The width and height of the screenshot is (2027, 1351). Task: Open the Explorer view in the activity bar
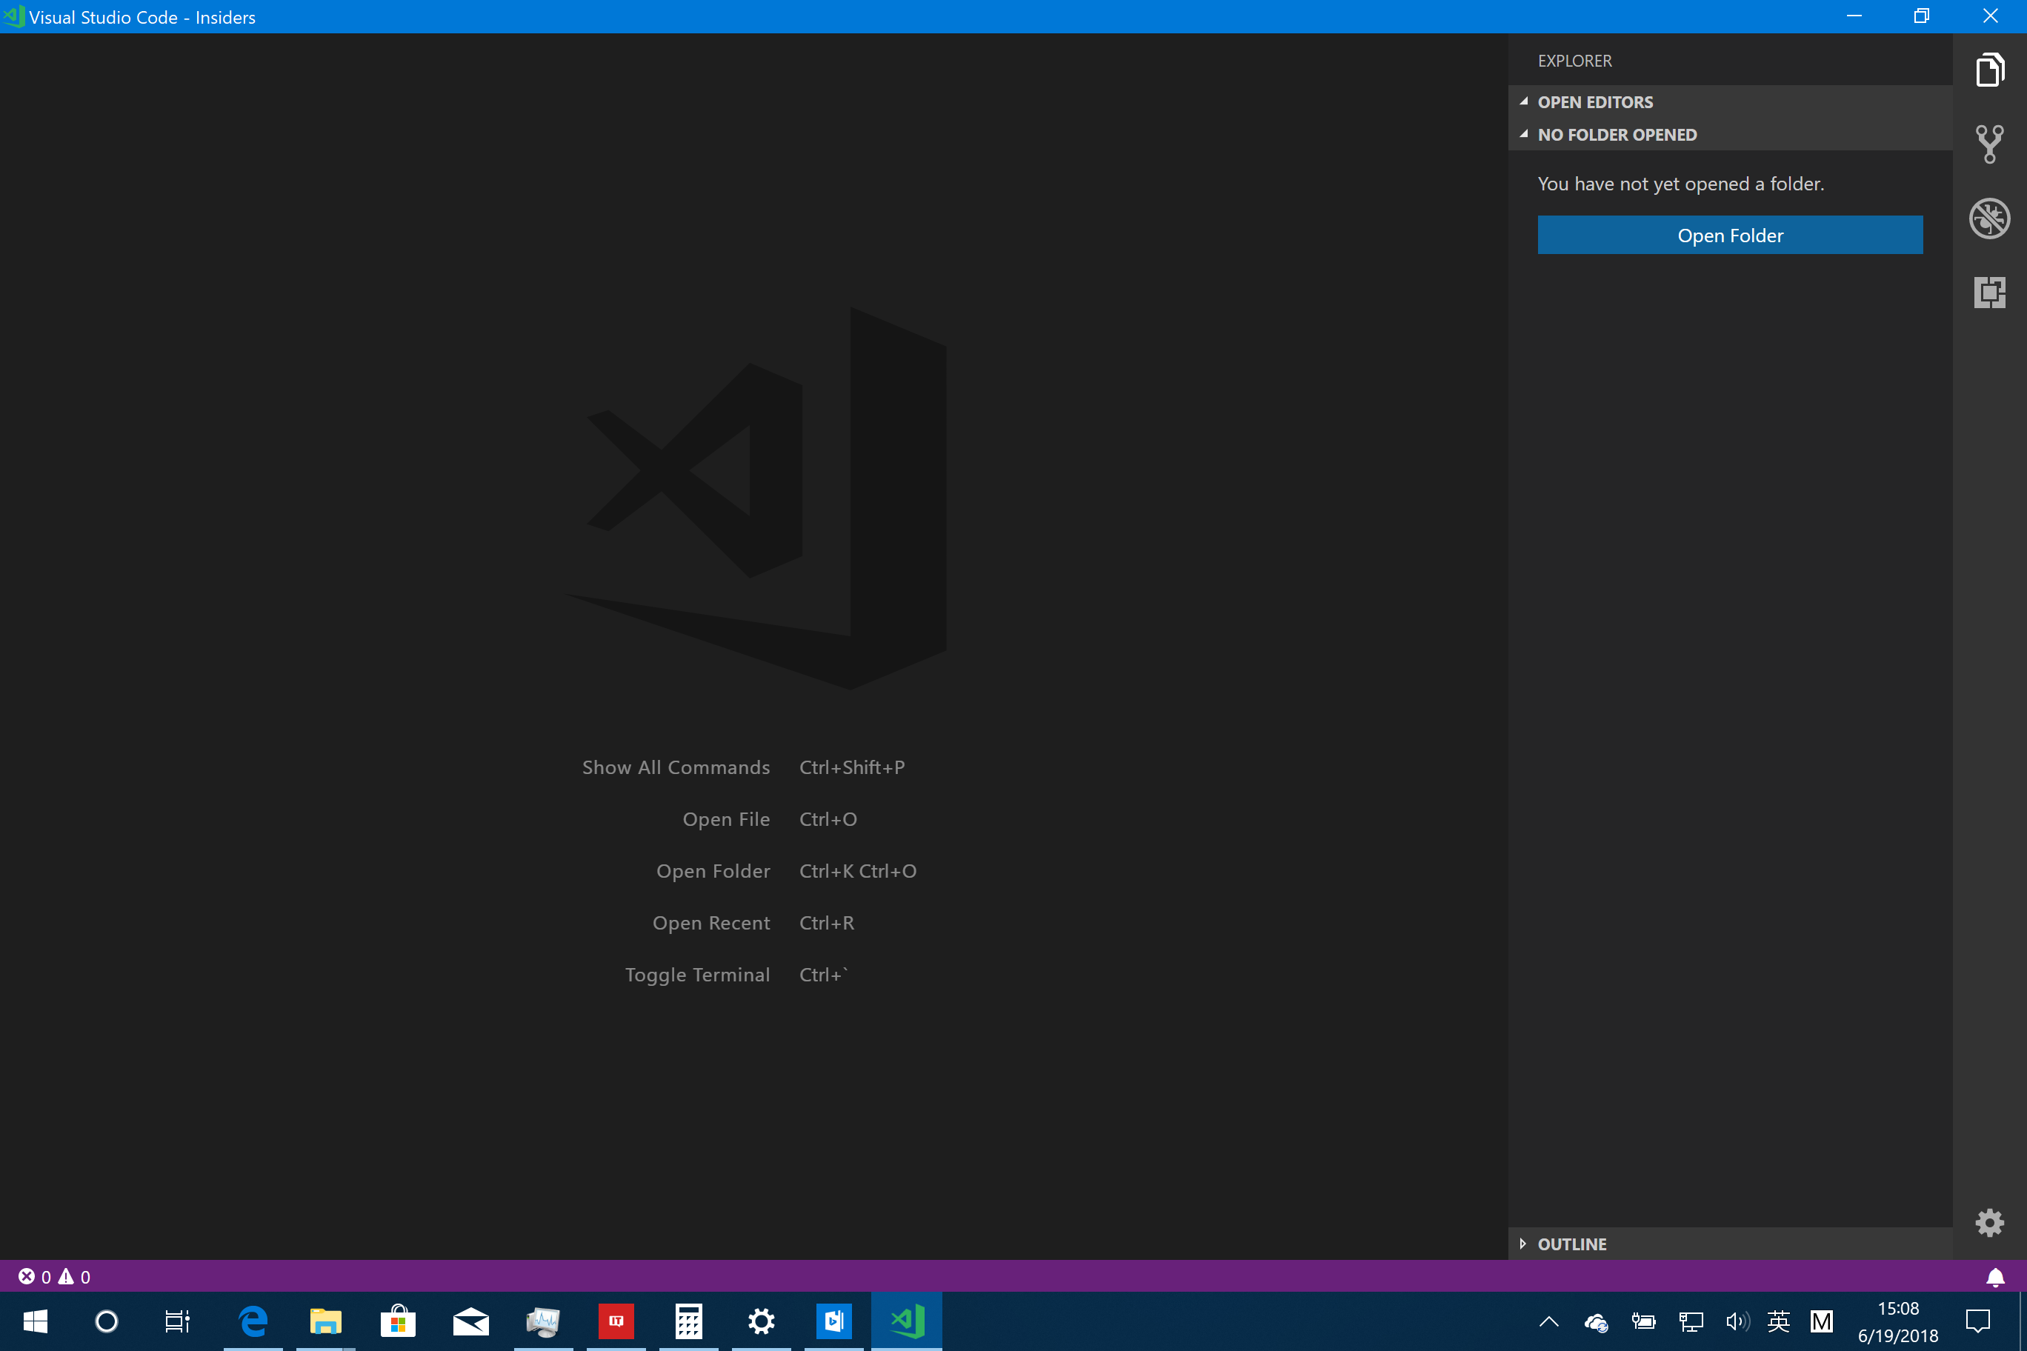(x=1990, y=70)
